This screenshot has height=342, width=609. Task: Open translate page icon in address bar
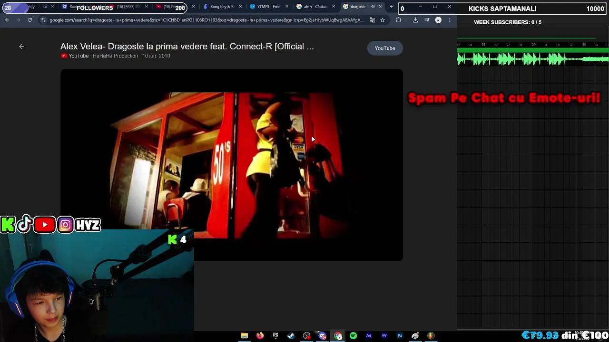pyautogui.click(x=372, y=20)
